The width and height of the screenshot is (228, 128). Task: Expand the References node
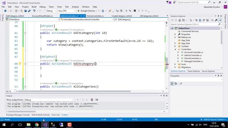pos(175,37)
